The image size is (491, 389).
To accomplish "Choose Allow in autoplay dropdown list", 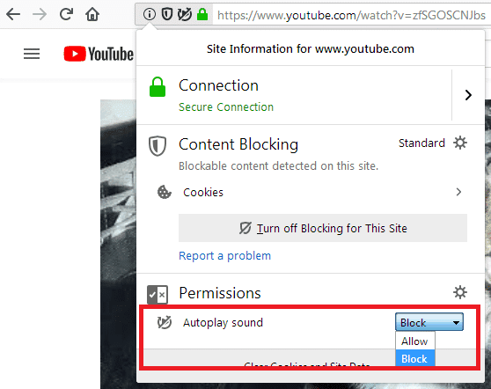I will point(415,341).
